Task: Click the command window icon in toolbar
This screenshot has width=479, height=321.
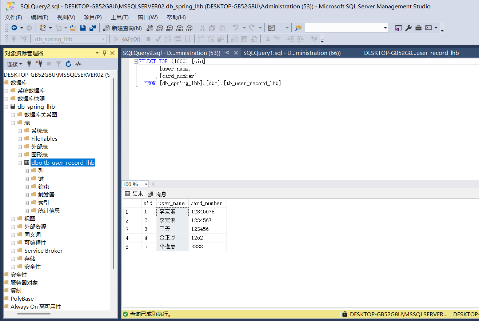Action: [428, 28]
